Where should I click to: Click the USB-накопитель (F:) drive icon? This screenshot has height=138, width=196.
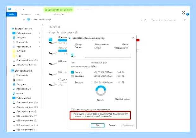tap(14, 116)
